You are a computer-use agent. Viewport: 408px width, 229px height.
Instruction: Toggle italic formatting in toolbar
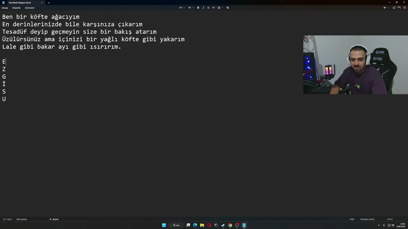tap(203, 8)
